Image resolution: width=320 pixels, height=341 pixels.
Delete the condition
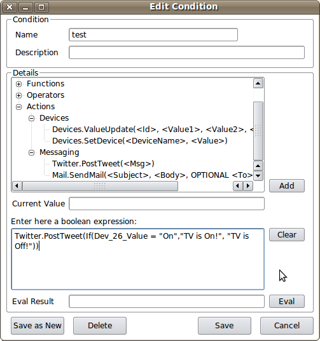coord(100,326)
